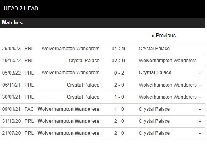The width and height of the screenshot is (207, 144).
Task: Go to « Previous matches
Action: [x=164, y=36]
